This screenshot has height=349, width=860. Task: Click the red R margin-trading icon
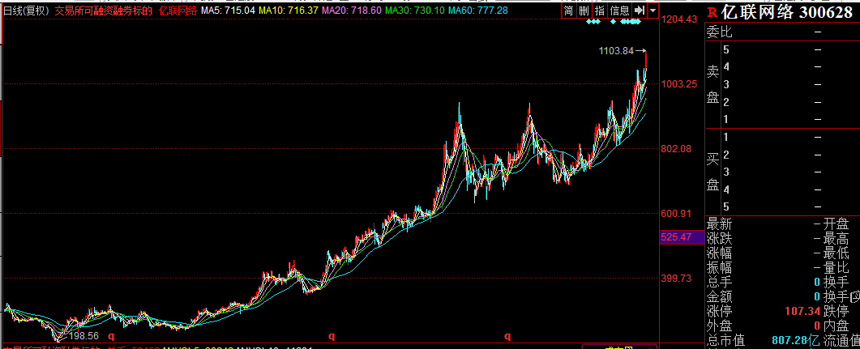[x=712, y=12]
